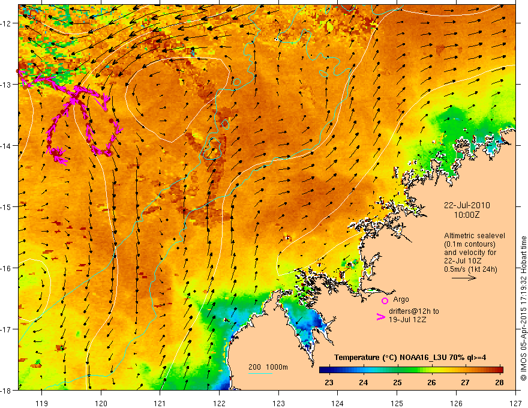The image size is (528, 408).
Task: Click latitude axis label -12
Action: pos(6,23)
